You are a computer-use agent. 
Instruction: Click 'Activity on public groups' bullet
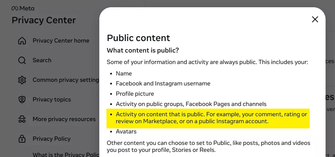[x=191, y=104]
